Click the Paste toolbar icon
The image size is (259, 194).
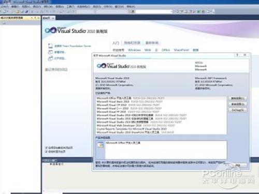pyautogui.click(x=41, y=11)
